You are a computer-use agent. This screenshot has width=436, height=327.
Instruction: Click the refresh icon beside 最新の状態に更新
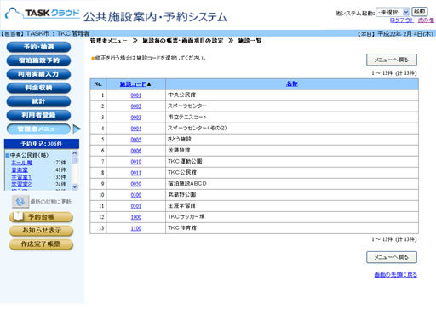tap(20, 202)
